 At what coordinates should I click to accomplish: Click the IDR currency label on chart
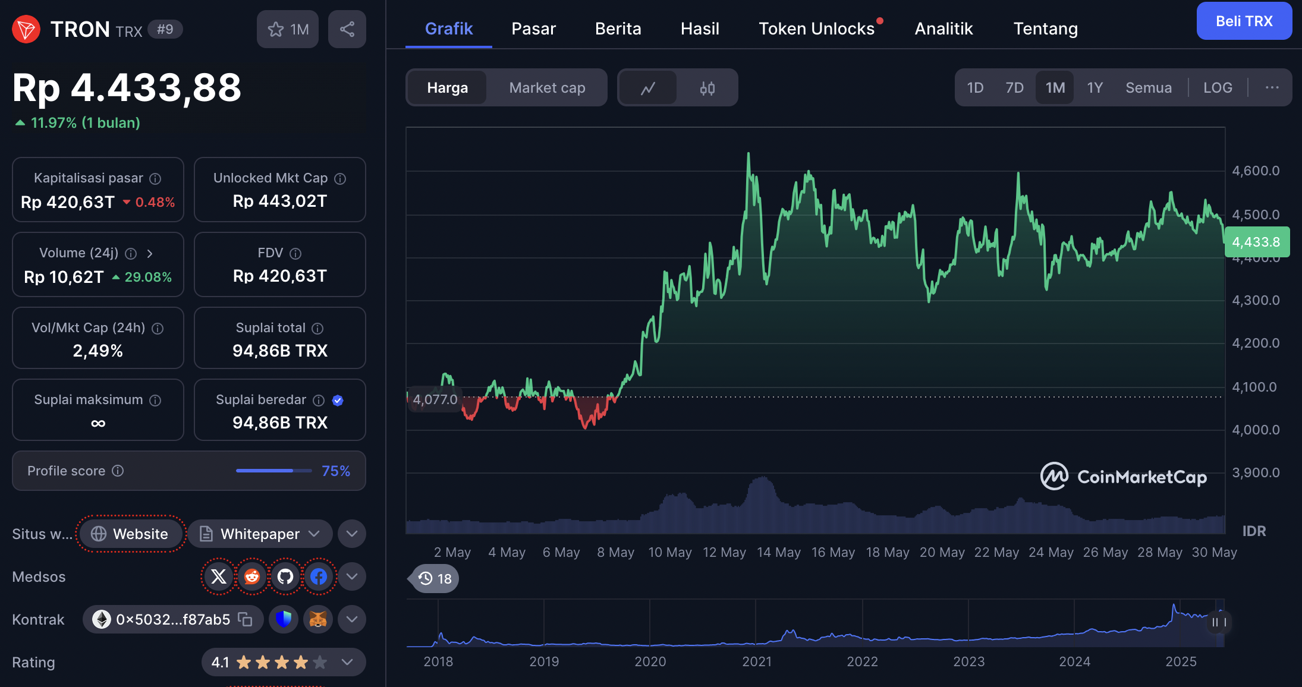click(x=1254, y=531)
